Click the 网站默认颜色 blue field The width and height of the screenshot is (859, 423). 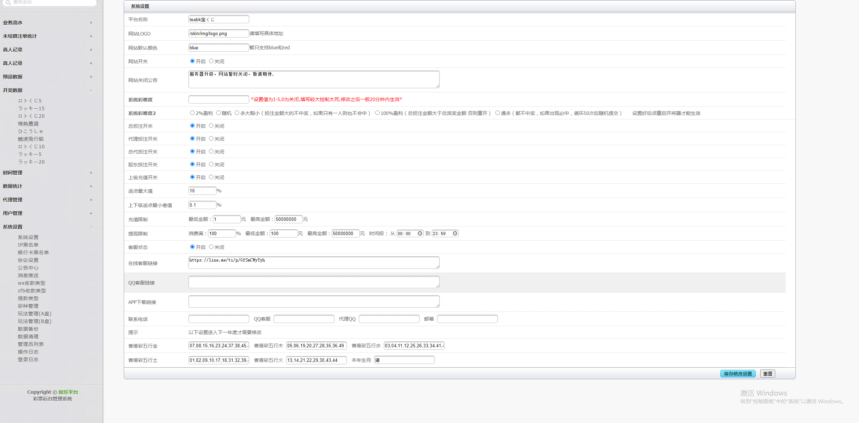tap(218, 48)
